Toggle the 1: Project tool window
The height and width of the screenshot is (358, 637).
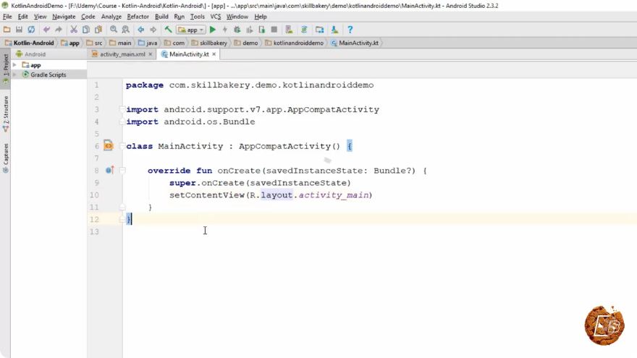tap(5, 68)
